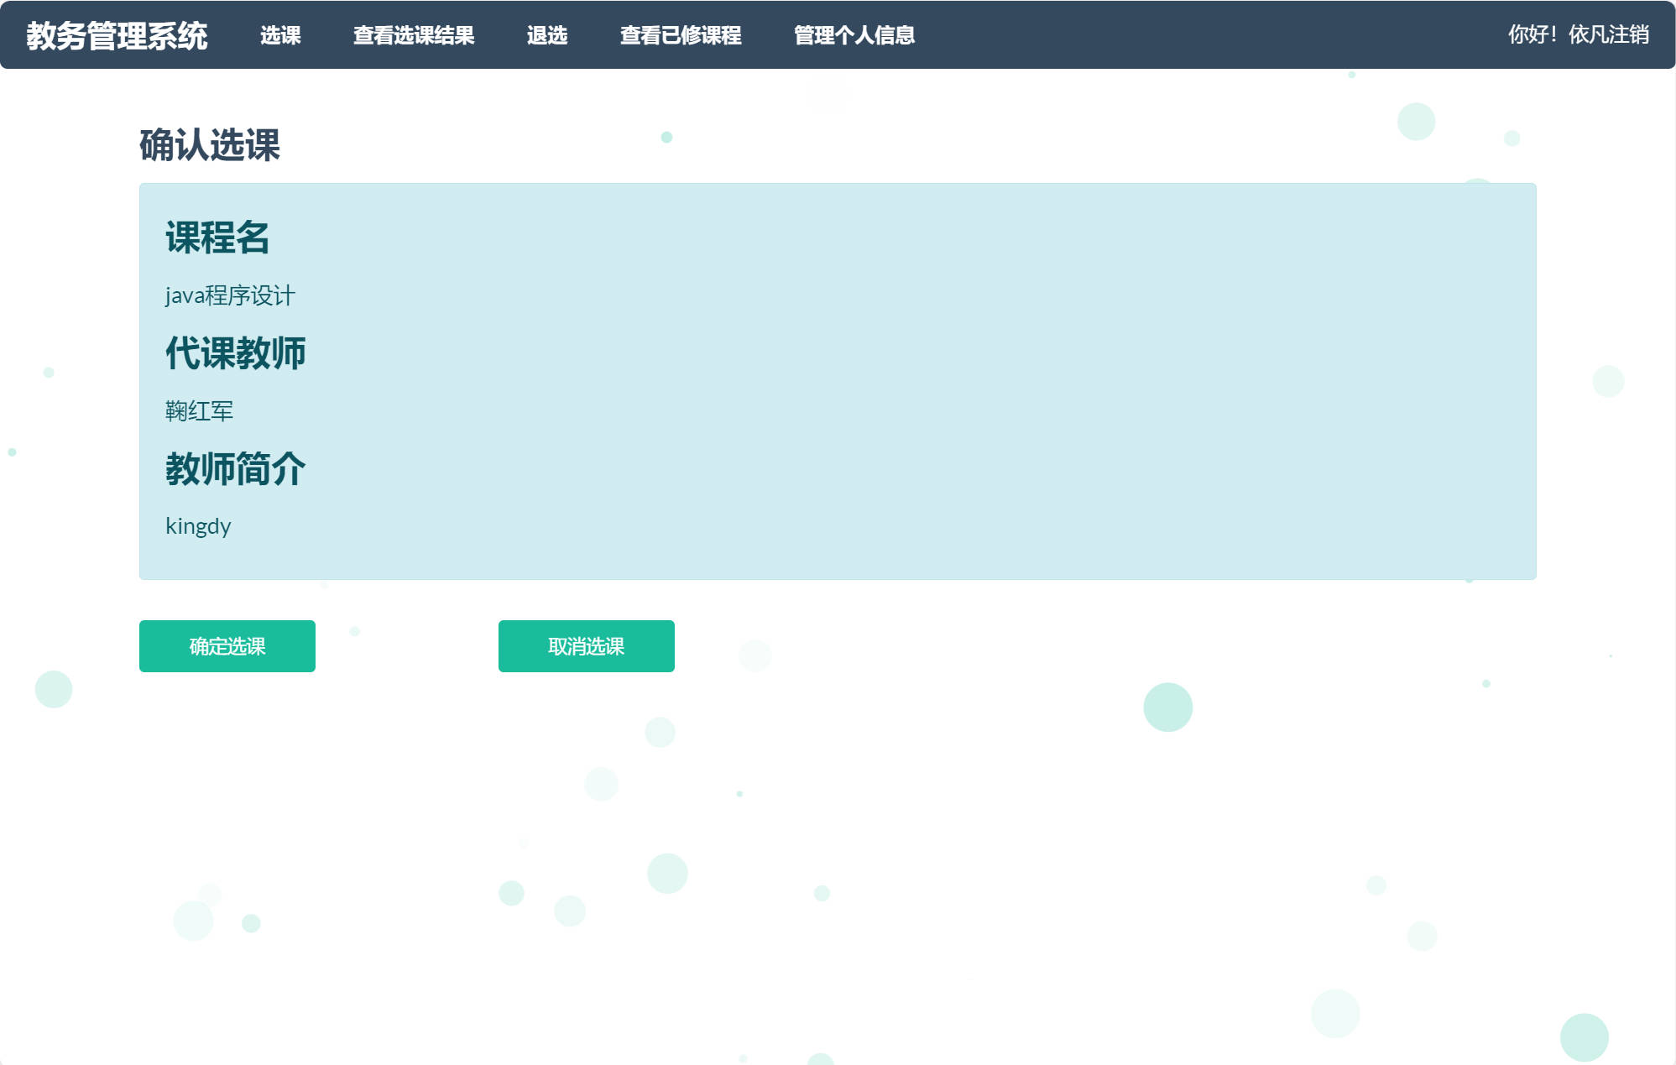Open 查看已修课程 page
Image resolution: width=1676 pixels, height=1065 pixels.
pyautogui.click(x=680, y=36)
